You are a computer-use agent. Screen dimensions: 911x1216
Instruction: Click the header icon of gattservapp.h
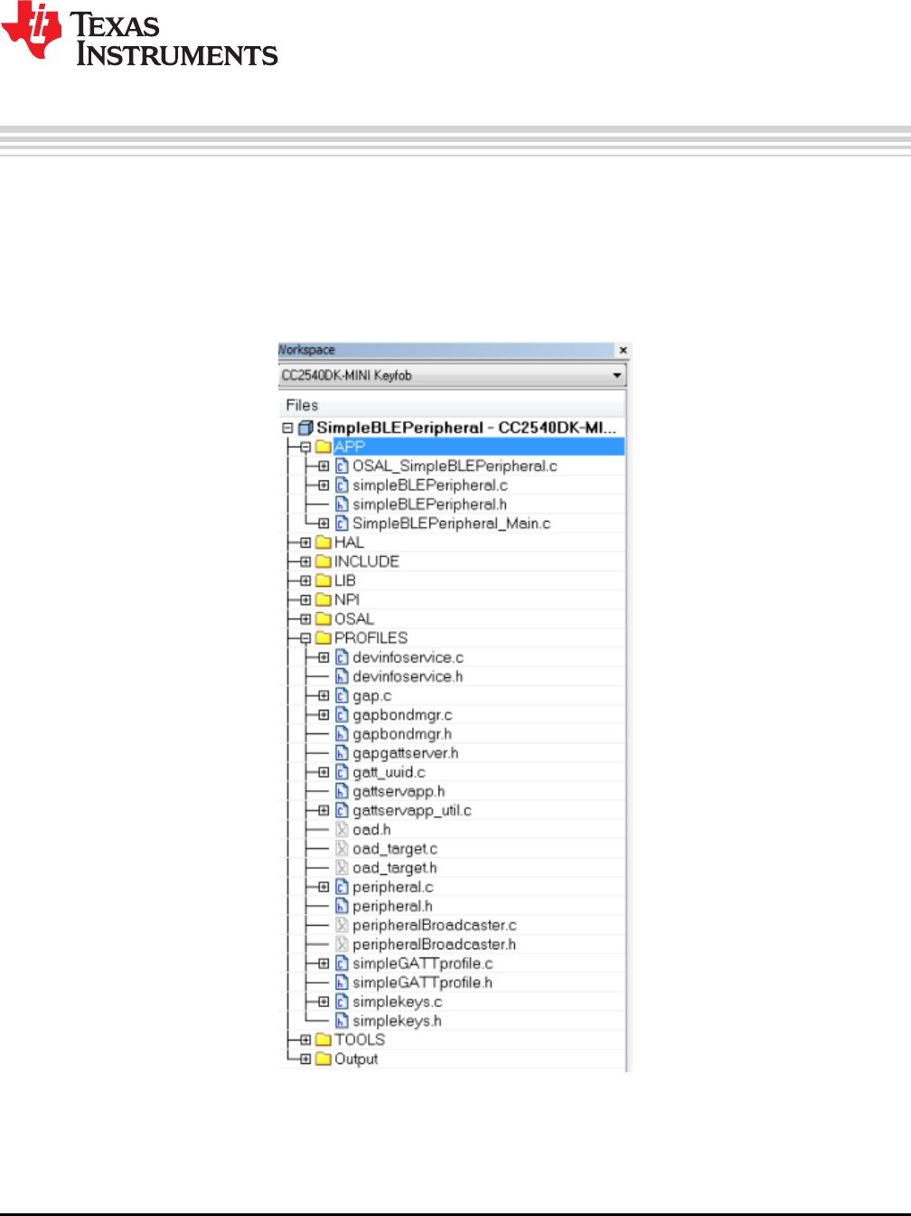coord(342,791)
